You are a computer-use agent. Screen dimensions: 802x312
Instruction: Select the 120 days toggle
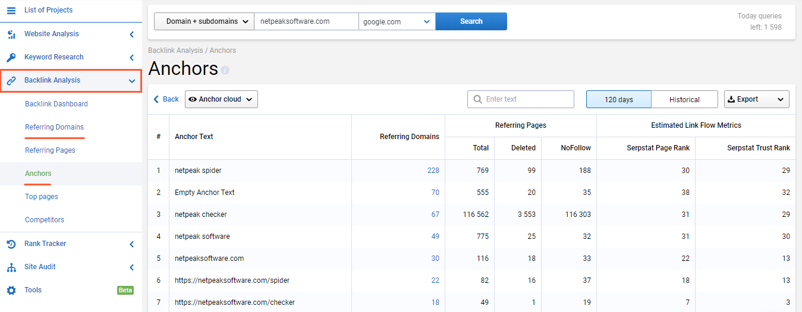tap(619, 99)
